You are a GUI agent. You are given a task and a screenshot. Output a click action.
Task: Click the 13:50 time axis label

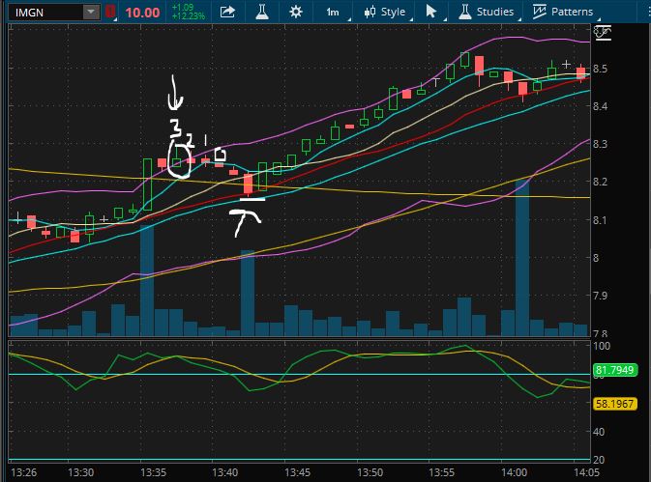[370, 472]
